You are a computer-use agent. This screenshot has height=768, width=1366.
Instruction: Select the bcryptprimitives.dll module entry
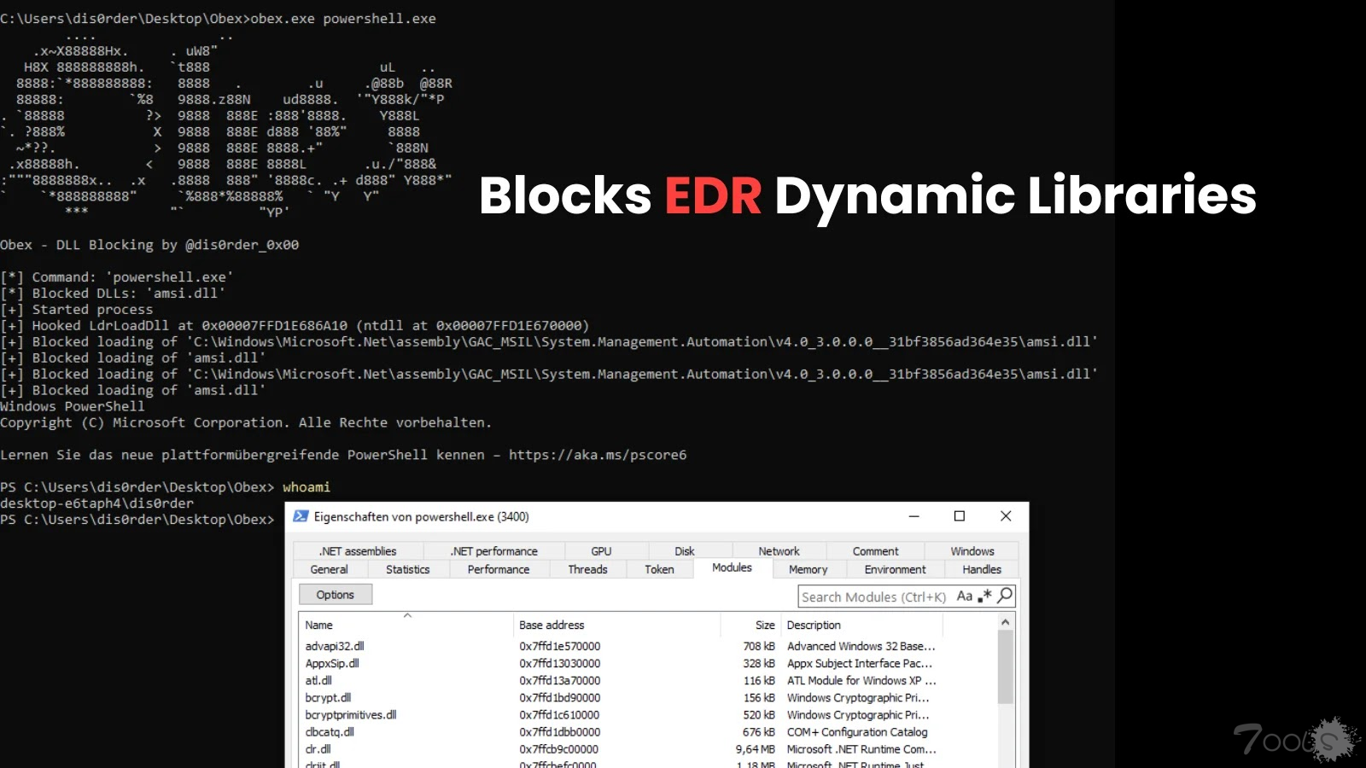click(x=351, y=714)
